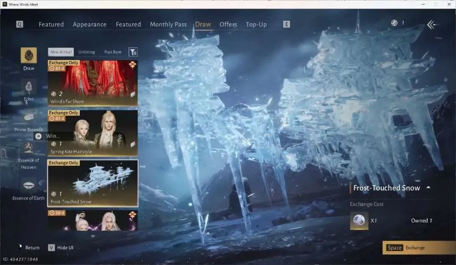Screen dimensions: 456x265
Task: Switch to Unlisting filter
Action: 87,52
